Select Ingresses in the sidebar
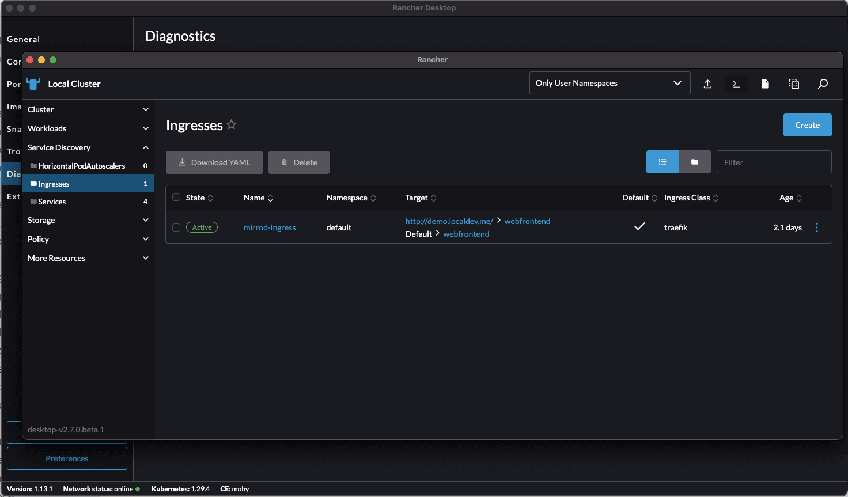The image size is (848, 497). [88, 184]
